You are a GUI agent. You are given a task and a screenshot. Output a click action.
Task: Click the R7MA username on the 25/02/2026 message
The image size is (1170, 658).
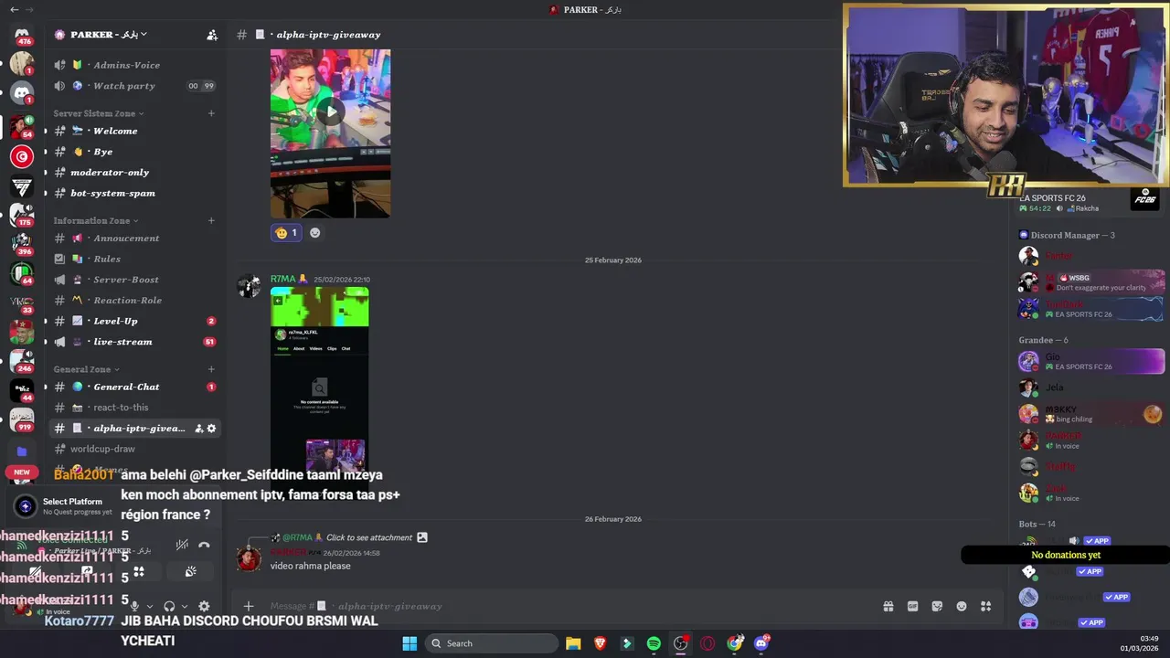pyautogui.click(x=282, y=279)
